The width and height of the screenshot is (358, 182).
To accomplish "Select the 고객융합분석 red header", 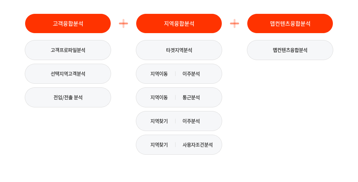I will point(68,24).
